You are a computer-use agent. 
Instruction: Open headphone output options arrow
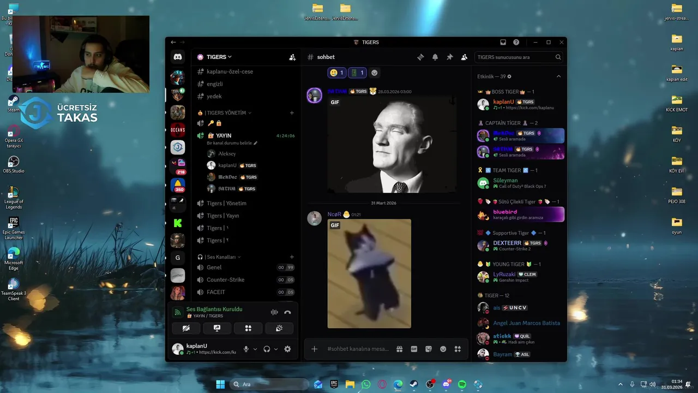pyautogui.click(x=275, y=349)
